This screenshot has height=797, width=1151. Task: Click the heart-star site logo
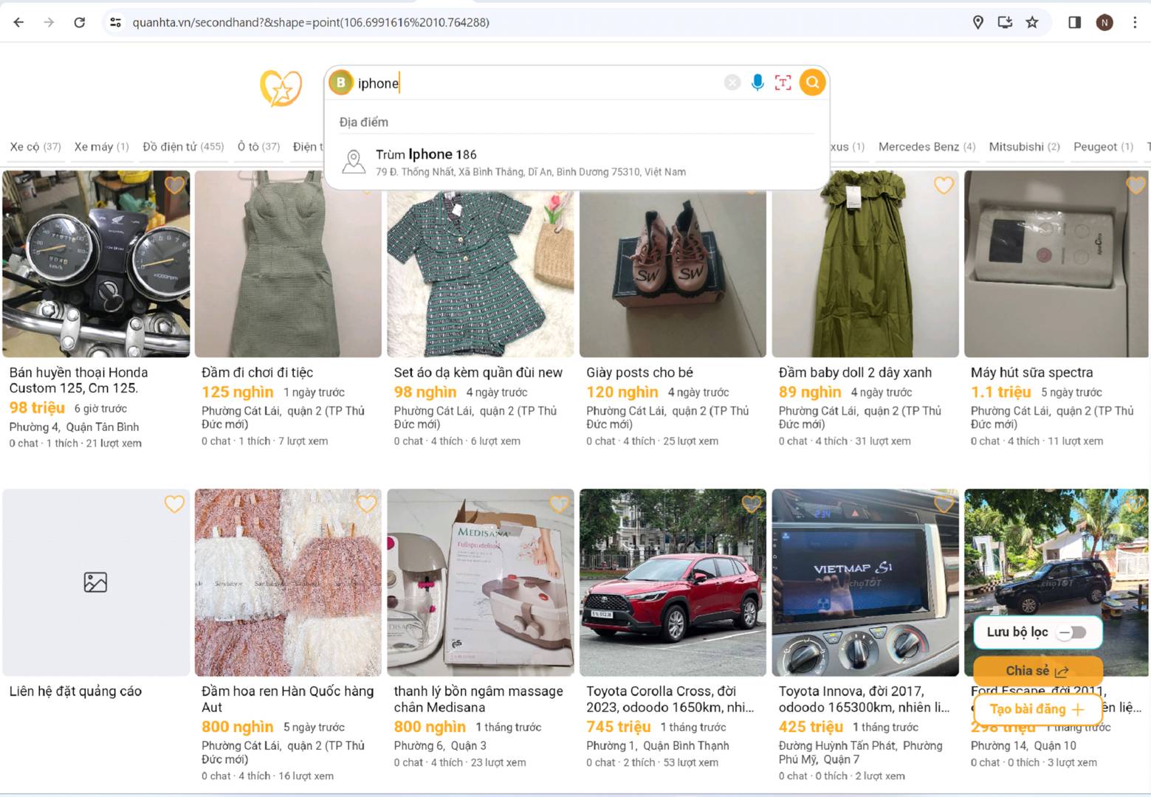click(x=281, y=88)
